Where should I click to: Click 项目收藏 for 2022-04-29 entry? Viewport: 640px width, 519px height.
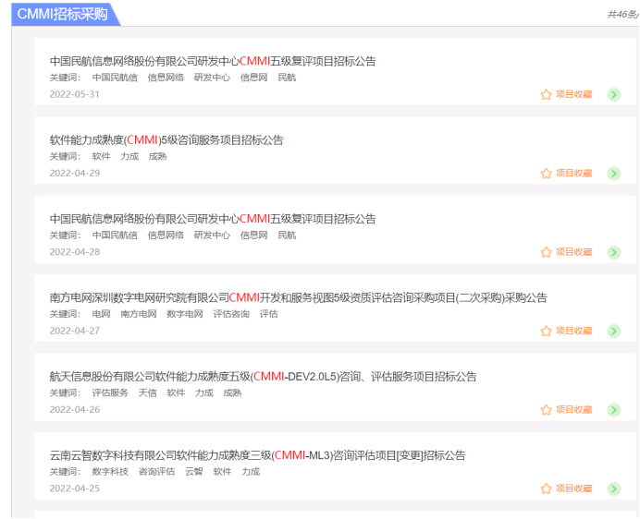[x=574, y=173]
